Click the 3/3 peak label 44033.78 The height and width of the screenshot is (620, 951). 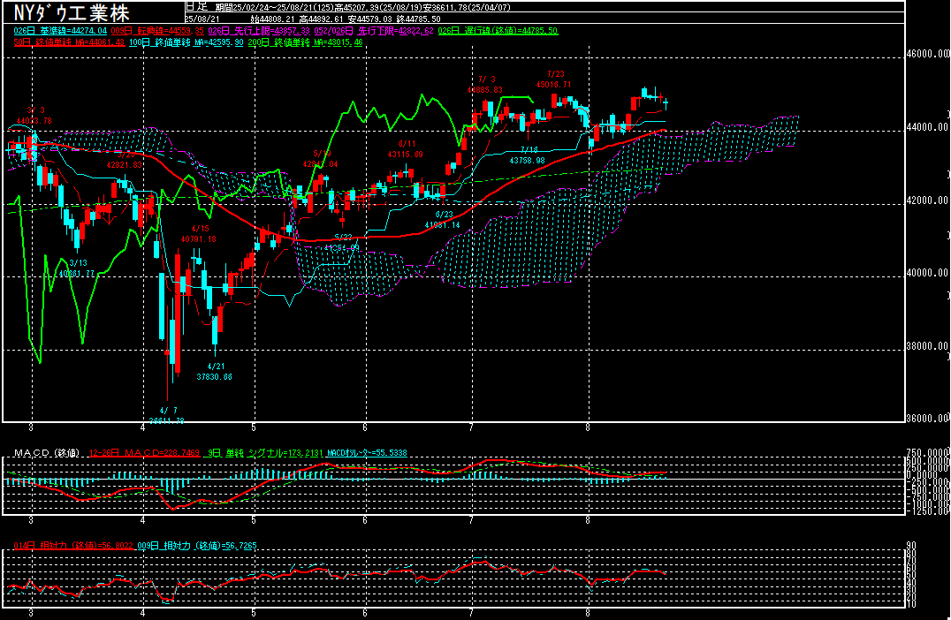[x=34, y=121]
